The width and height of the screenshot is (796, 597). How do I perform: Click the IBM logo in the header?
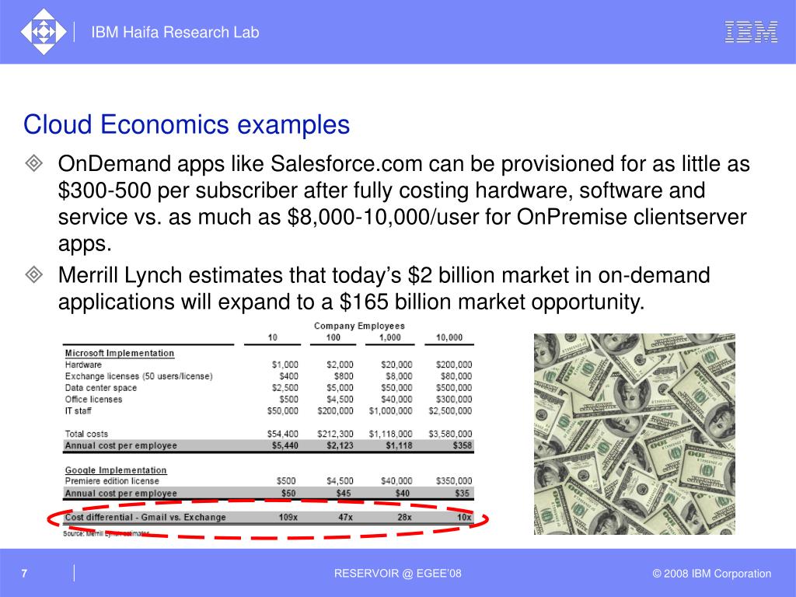(x=751, y=32)
